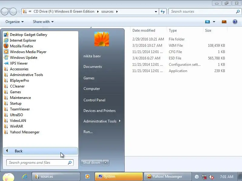
Task: Click the muted volume tray icon
Action: pos(211,177)
